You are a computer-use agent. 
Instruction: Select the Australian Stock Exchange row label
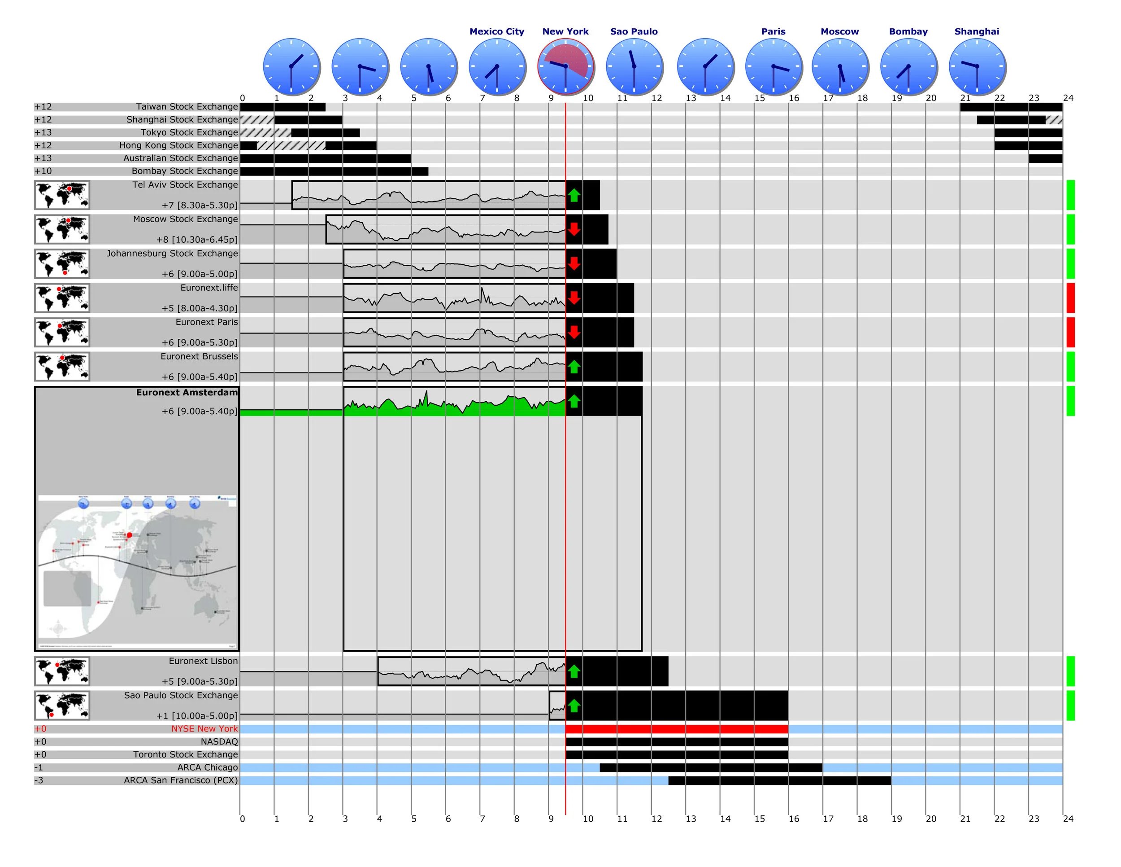[181, 158]
